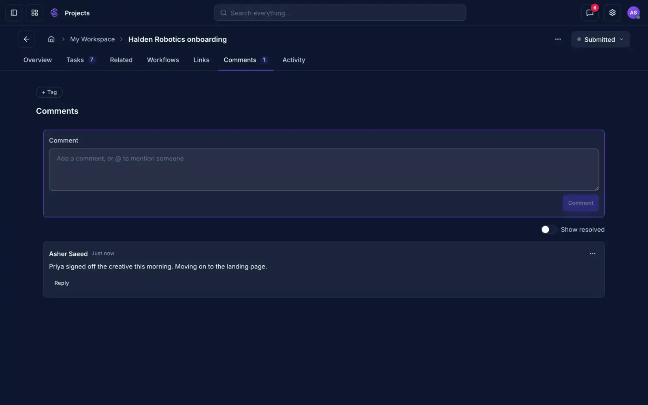Image resolution: width=648 pixels, height=405 pixels.
Task: Open project options ellipsis next to Submitted
Action: coord(558,39)
